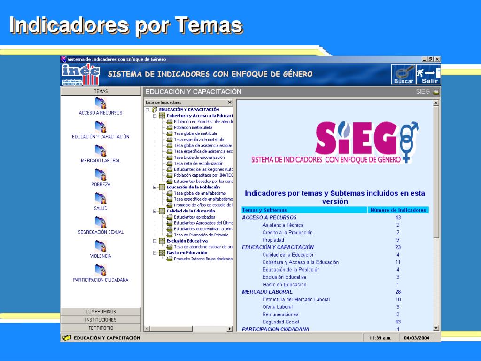Open Tasa global de analfabetismo indicator

[200, 193]
